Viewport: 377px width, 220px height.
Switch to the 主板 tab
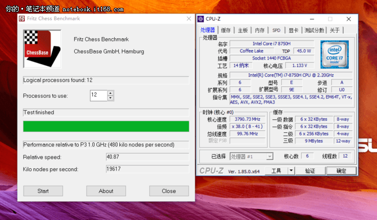[x=243, y=30]
